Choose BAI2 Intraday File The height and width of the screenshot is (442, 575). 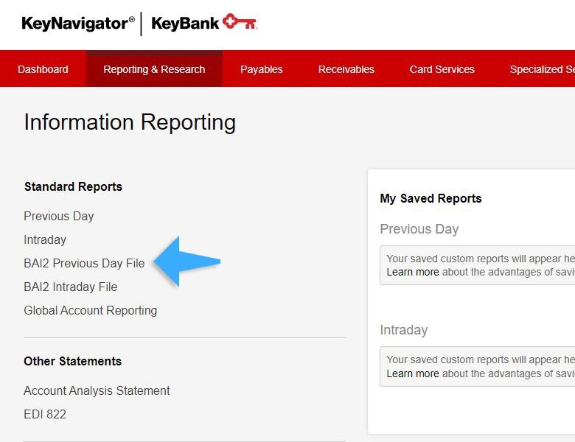point(70,287)
